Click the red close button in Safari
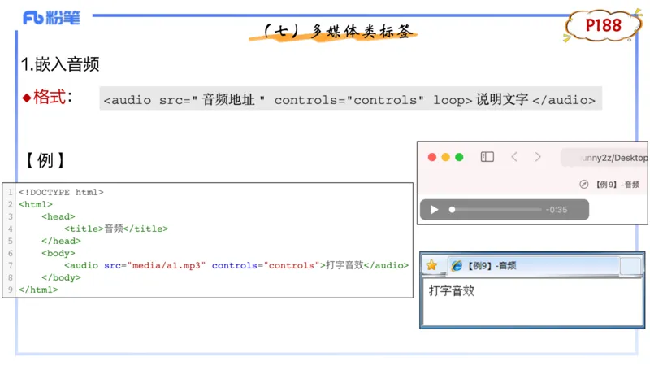 (432, 157)
